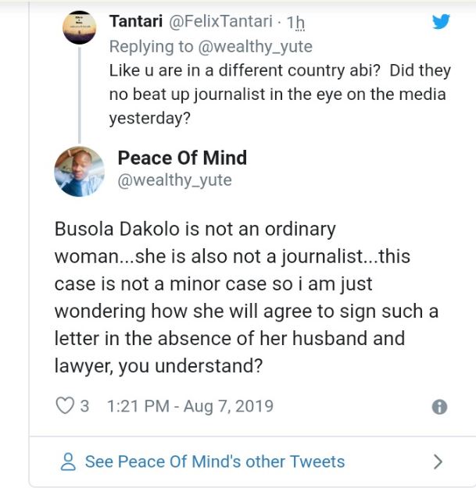Click the Peace Of Mind display name
This screenshot has height=488, width=476.
pyautogui.click(x=181, y=158)
